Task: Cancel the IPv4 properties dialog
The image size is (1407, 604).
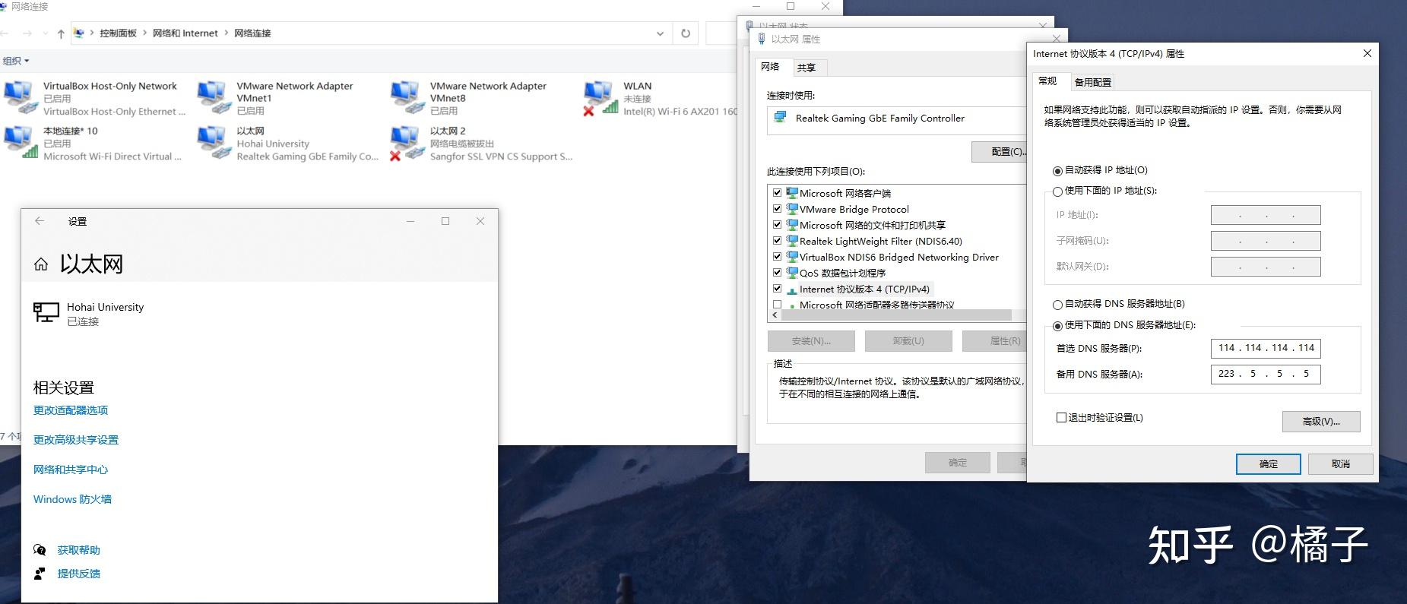Action: (1341, 464)
